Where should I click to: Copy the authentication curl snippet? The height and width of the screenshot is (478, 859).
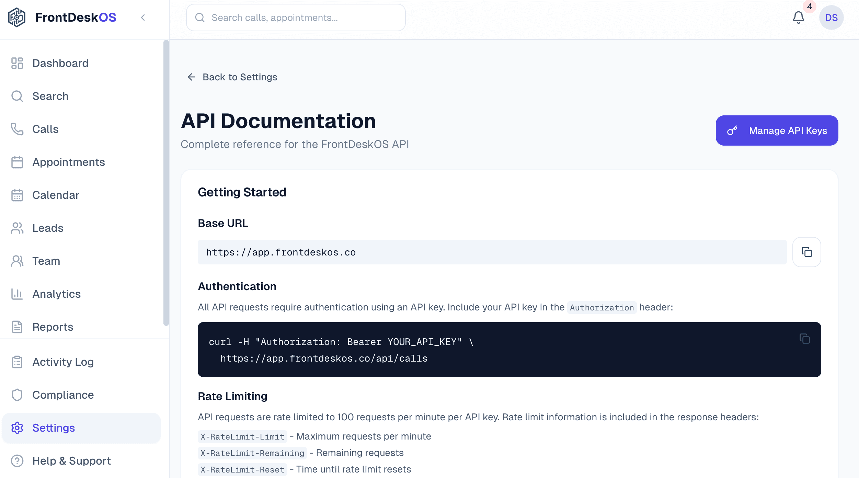pyautogui.click(x=805, y=339)
